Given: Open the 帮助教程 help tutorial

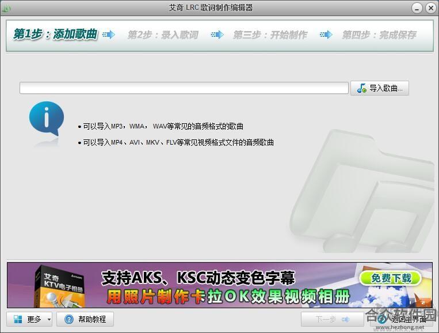Looking at the screenshot, I should coord(85,319).
